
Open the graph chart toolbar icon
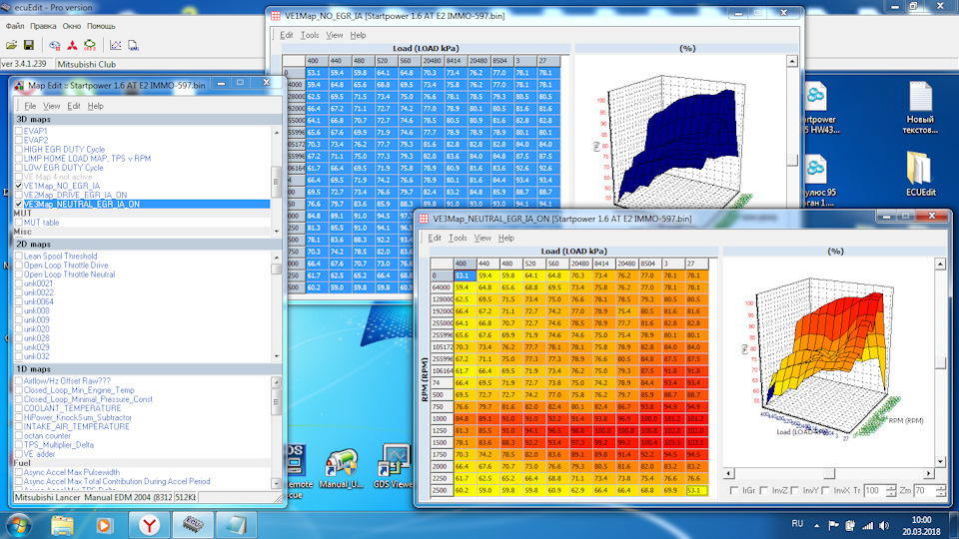(116, 45)
